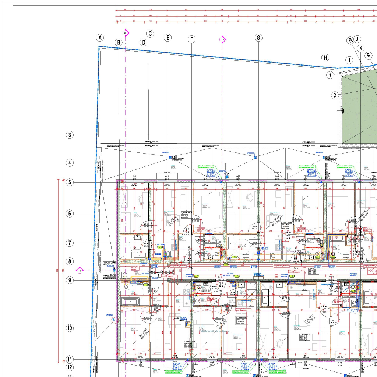Viewport: 377px width, 377px height.
Task: Click grid axis bubble A
Action: click(100, 38)
